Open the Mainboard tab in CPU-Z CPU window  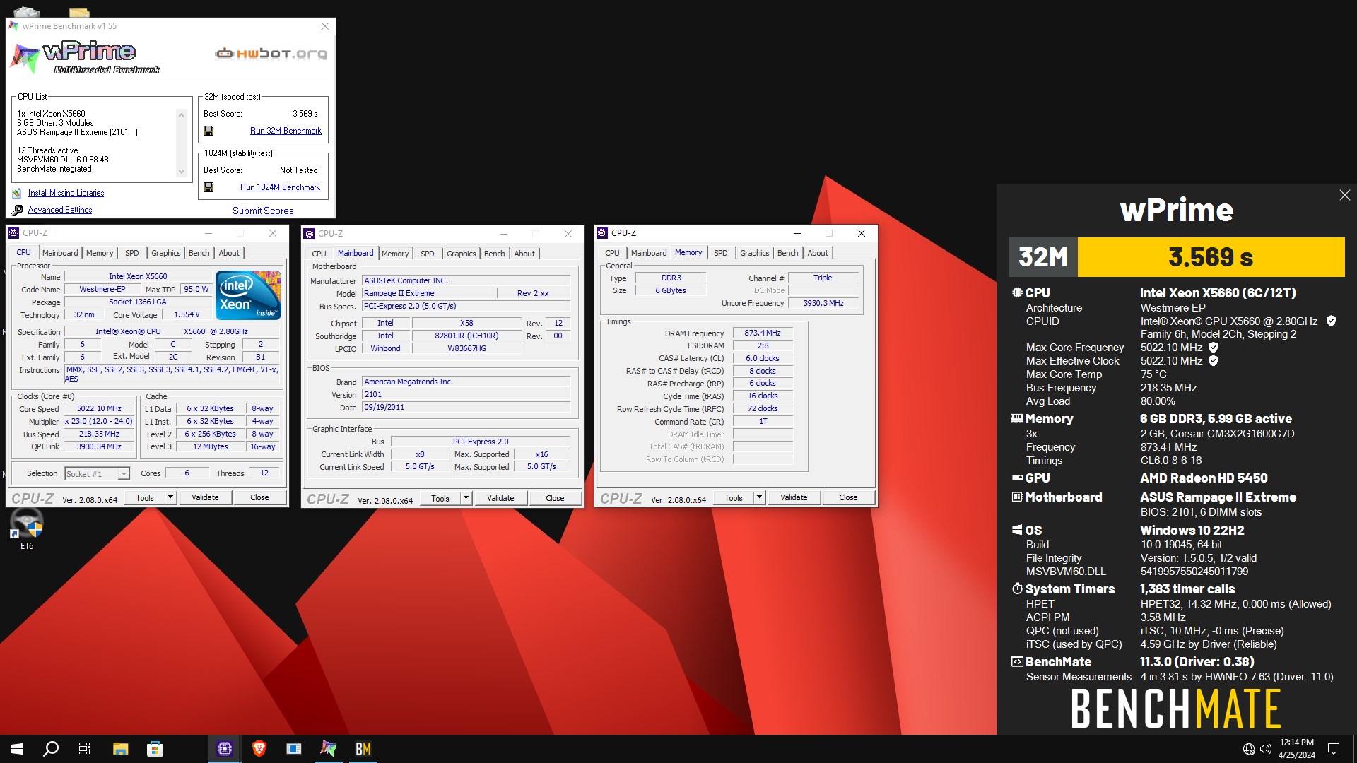click(x=60, y=253)
